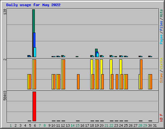Click the orange Sites bar on day 25
Image resolution: width=165 pixels, height=129 pixels.
[x=127, y=82]
